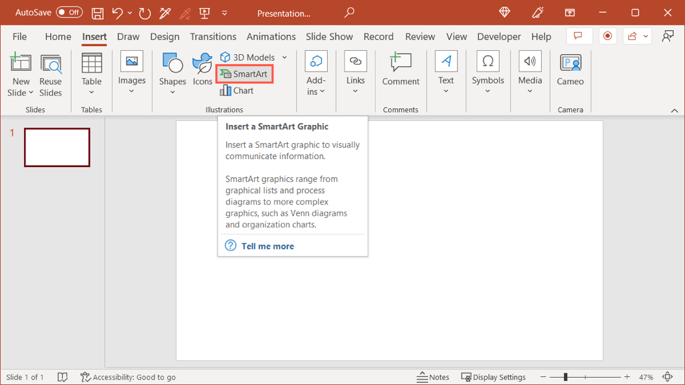Image resolution: width=685 pixels, height=385 pixels.
Task: Open the Developer tab
Action: tap(499, 37)
